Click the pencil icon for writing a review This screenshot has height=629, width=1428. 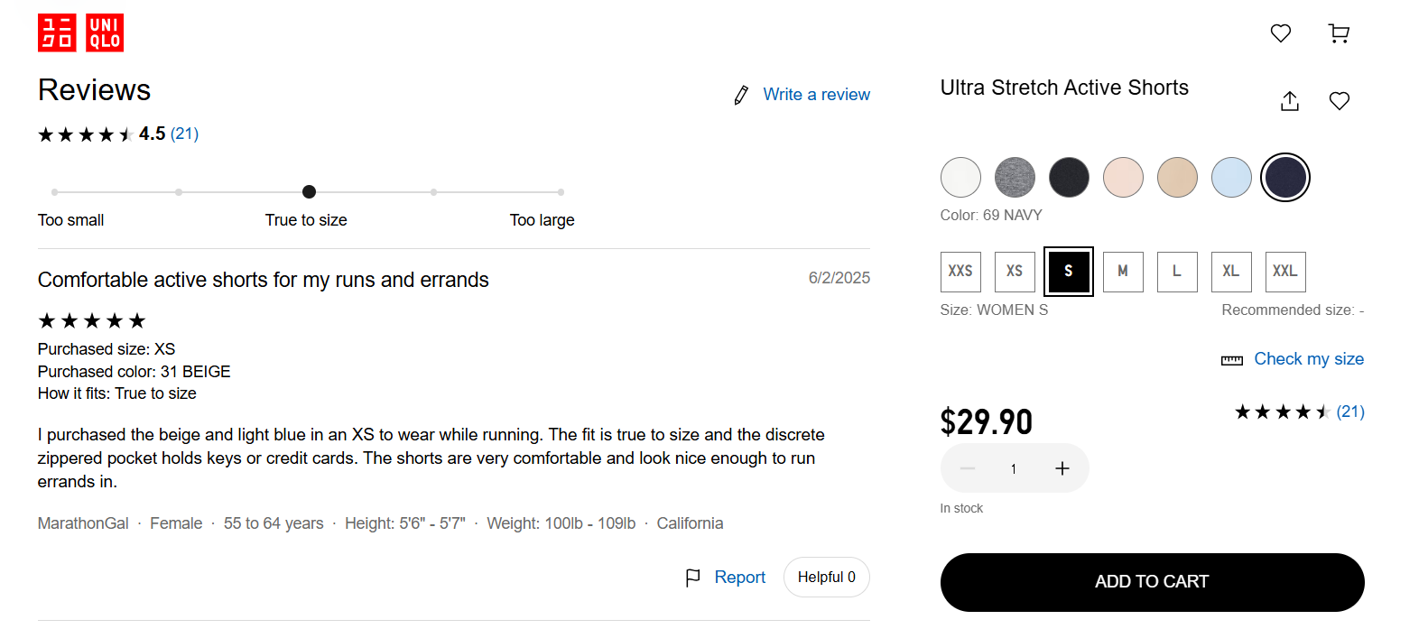(x=741, y=95)
